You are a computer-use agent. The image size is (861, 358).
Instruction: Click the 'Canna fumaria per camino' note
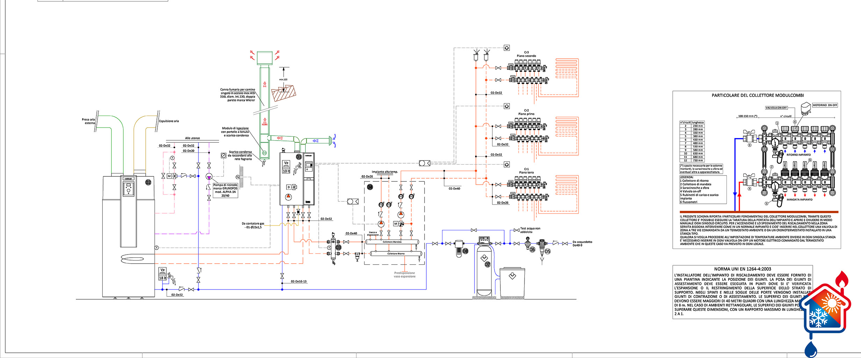tap(238, 95)
